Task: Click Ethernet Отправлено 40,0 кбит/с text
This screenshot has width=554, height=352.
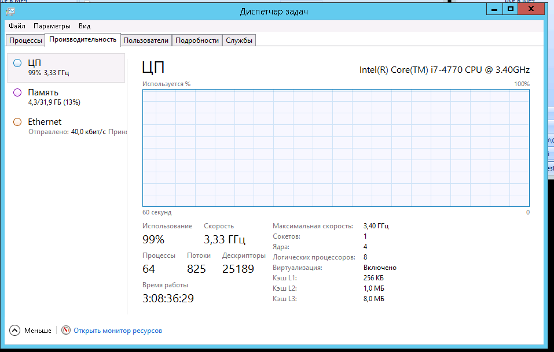Action: [x=67, y=132]
